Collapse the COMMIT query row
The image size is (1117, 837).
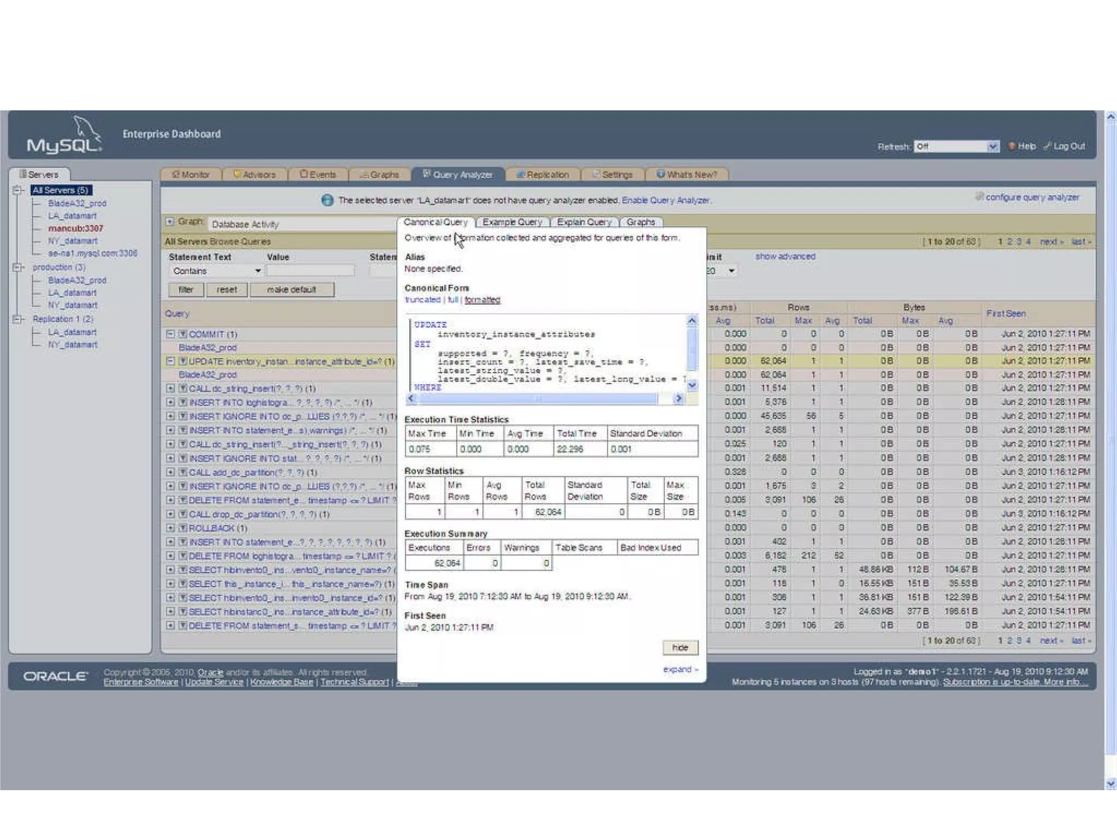(170, 334)
